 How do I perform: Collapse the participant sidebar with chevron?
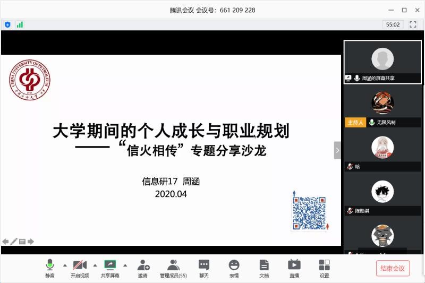pos(337,150)
